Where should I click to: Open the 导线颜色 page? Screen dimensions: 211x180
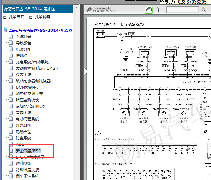pos(24,43)
